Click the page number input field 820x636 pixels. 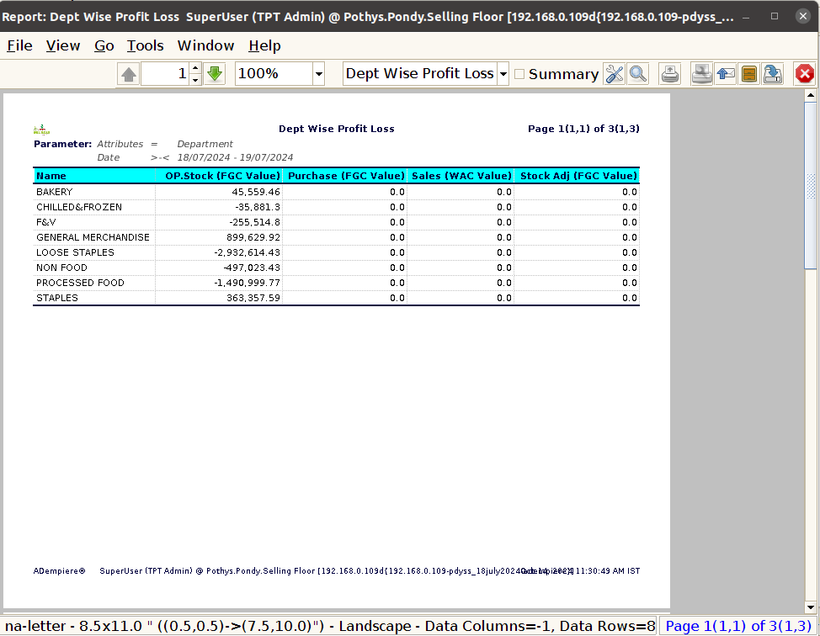[165, 74]
